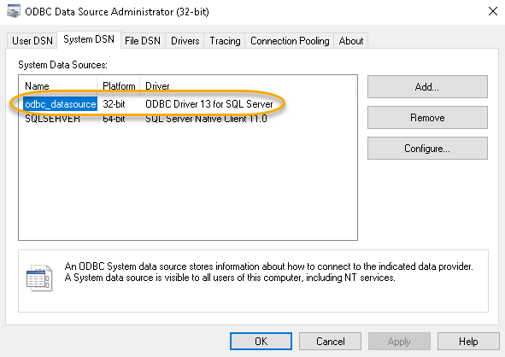
Task: Open the File DSN tab
Action: pyautogui.click(x=143, y=41)
